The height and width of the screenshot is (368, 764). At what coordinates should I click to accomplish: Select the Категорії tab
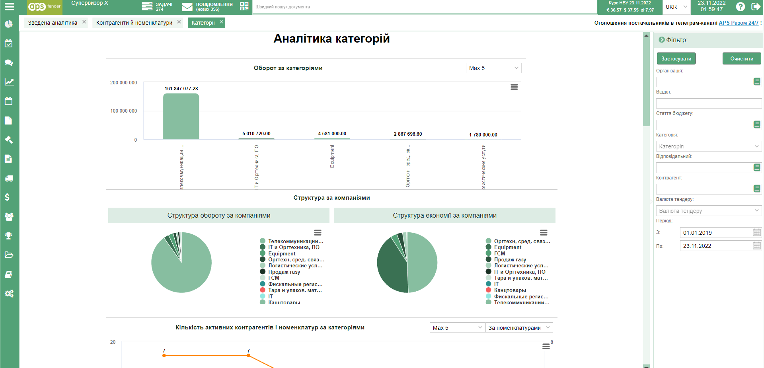coord(203,23)
